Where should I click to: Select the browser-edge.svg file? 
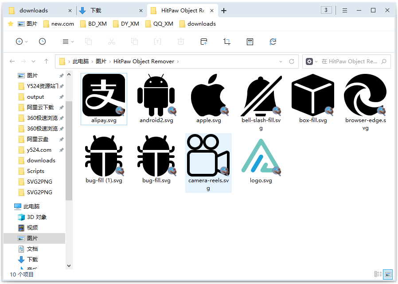(x=366, y=103)
